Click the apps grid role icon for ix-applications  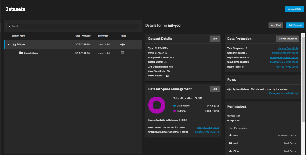tap(123, 53)
